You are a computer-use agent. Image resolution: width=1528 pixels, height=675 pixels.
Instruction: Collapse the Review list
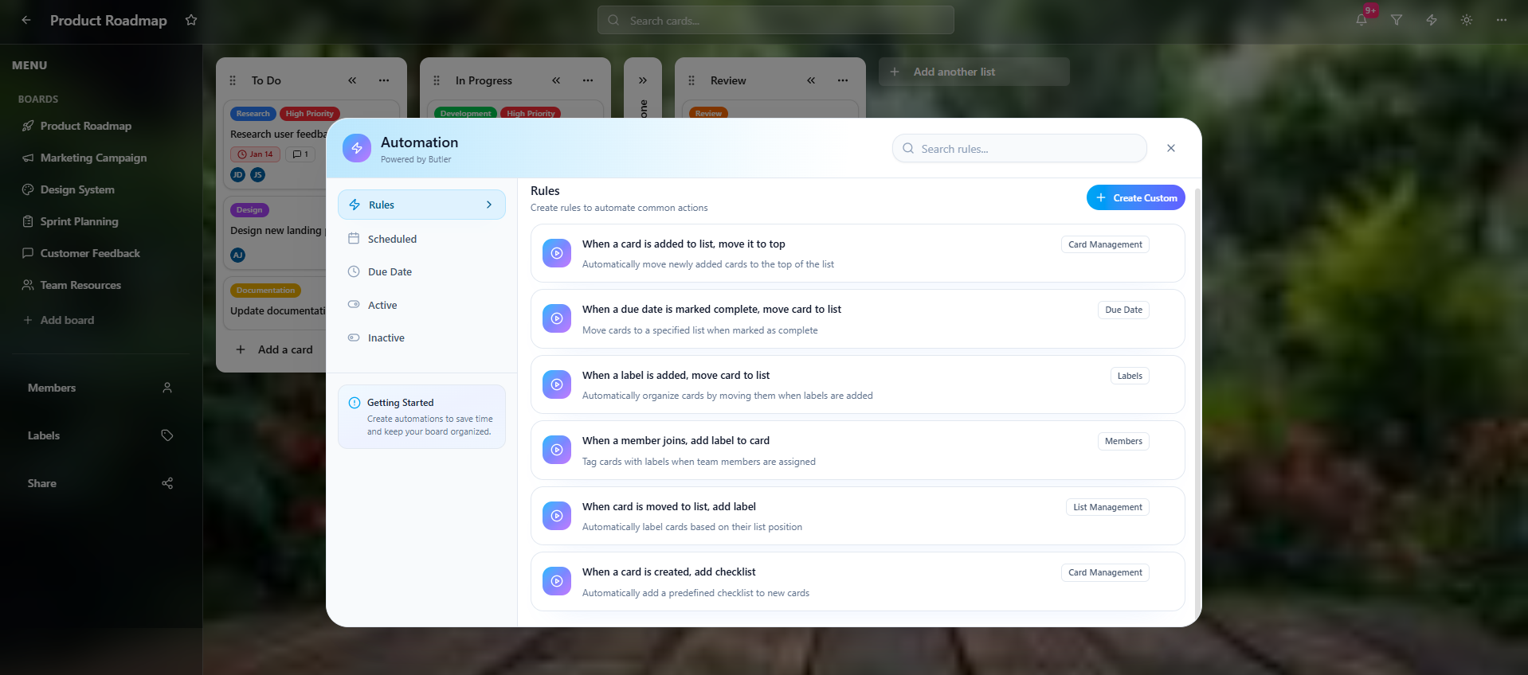pyautogui.click(x=811, y=80)
